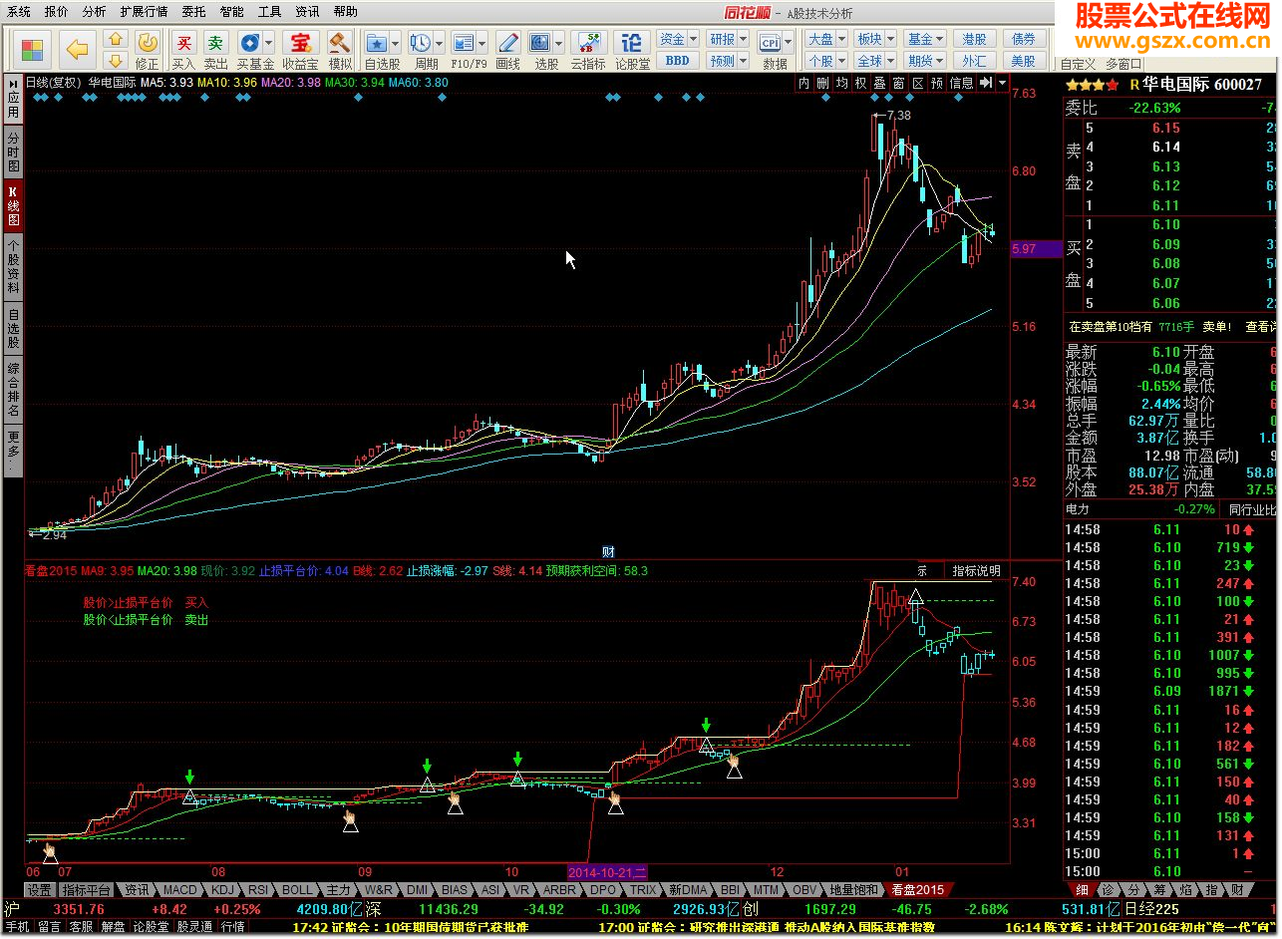Click the down arrow navigation icon
The image size is (1282, 939).
coord(116,60)
